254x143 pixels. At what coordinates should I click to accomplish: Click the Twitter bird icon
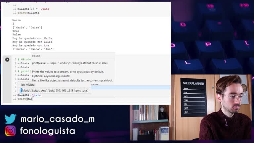(10, 119)
